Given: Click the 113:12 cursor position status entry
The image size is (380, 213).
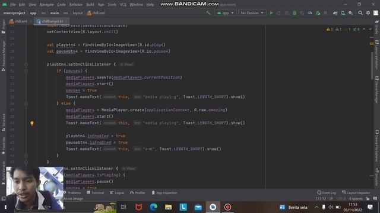Looking at the screenshot, I should (x=321, y=199).
